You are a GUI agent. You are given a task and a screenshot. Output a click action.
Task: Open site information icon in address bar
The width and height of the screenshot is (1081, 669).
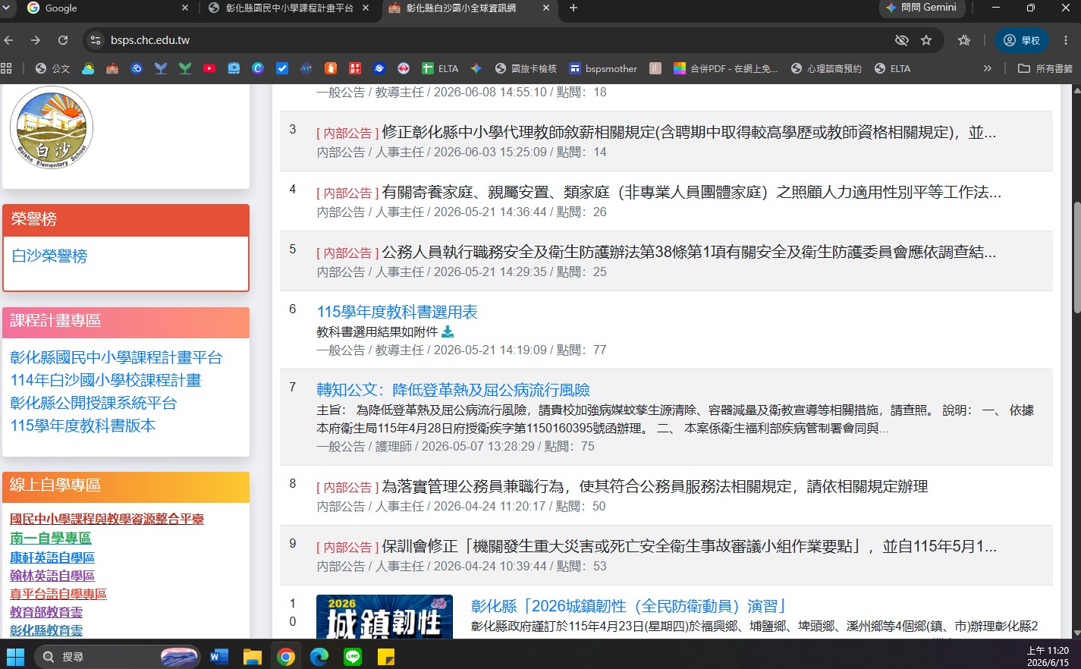click(x=95, y=40)
